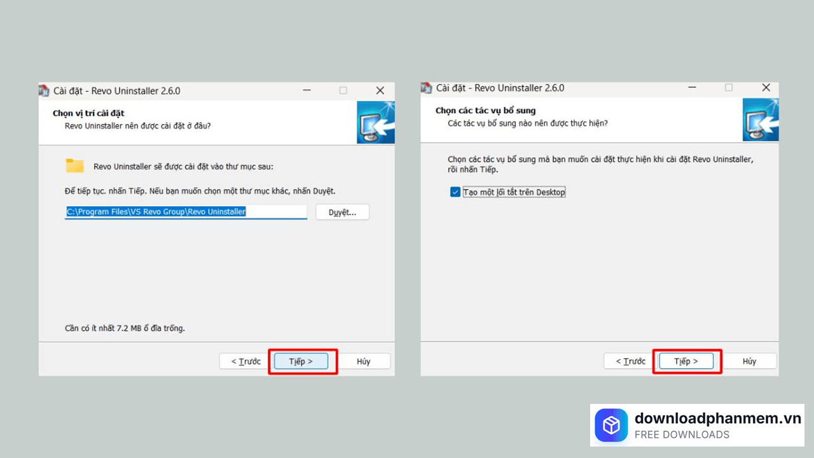Click the downloadphanmem.vn box logo
The height and width of the screenshot is (458, 814).
tap(611, 426)
